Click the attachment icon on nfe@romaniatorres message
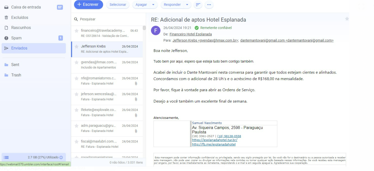Viewport: 374px width, 171px height. (136, 83)
